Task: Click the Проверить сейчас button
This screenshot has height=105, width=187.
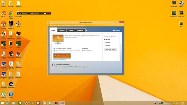Action: [x=110, y=50]
